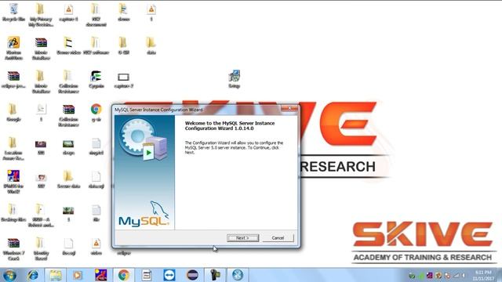Select the Windows 7 WinRAR archive icon
The height and width of the screenshot is (282, 502).
[x=13, y=249]
